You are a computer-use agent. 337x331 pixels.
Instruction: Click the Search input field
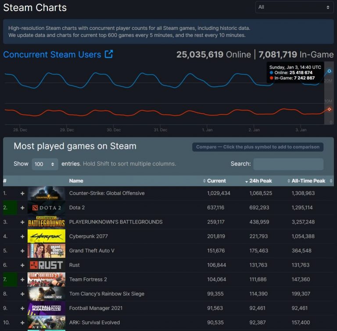click(288, 164)
